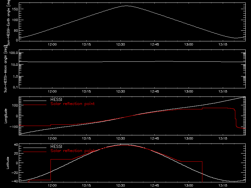Click 12:30 time label under Earth angle plot
Viewport: 251px width, 188px height.
click(x=120, y=44)
